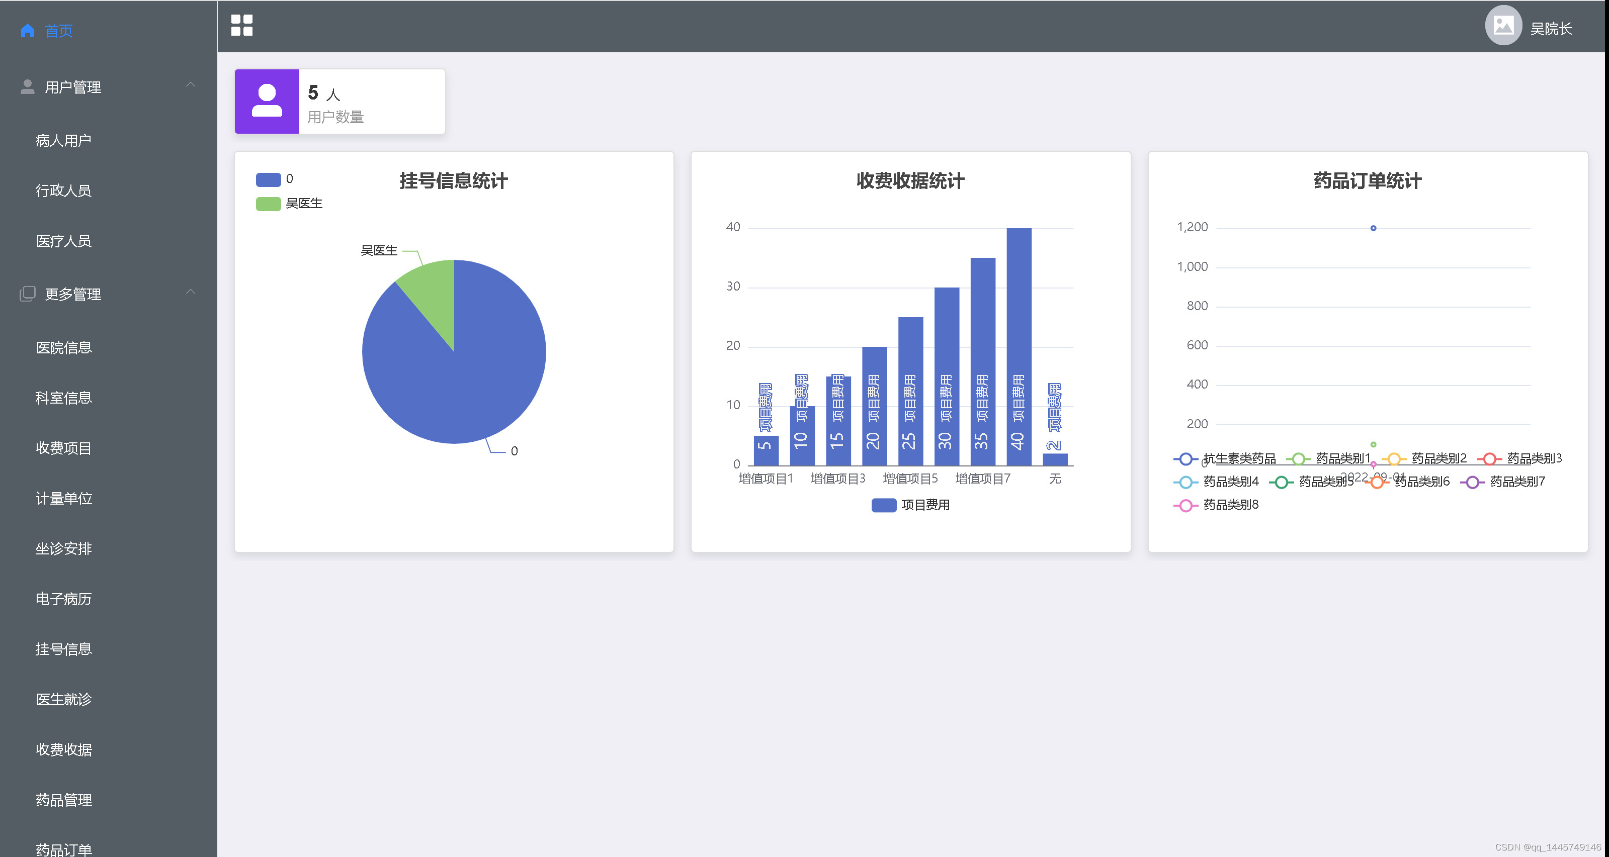Toggle the 药品类别1 legend marker

pyautogui.click(x=1298, y=459)
